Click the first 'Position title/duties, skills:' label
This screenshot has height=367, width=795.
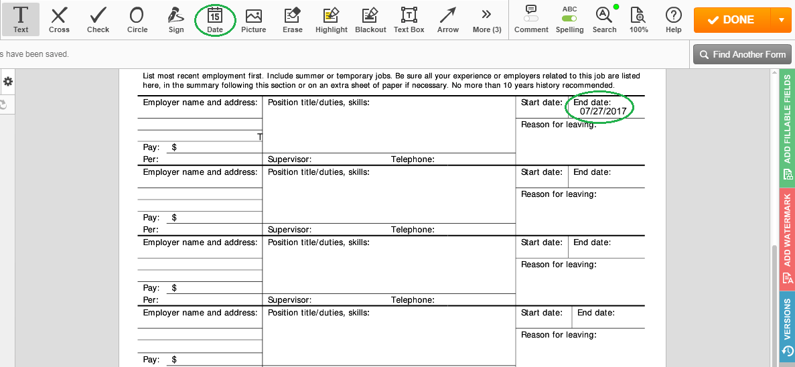pyautogui.click(x=318, y=102)
